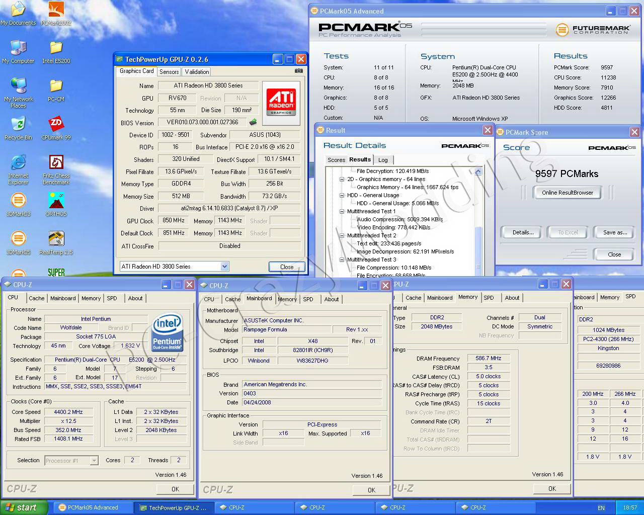Click OK in CPU-Z Mainboard window
The height and width of the screenshot is (515, 644).
coord(371,490)
